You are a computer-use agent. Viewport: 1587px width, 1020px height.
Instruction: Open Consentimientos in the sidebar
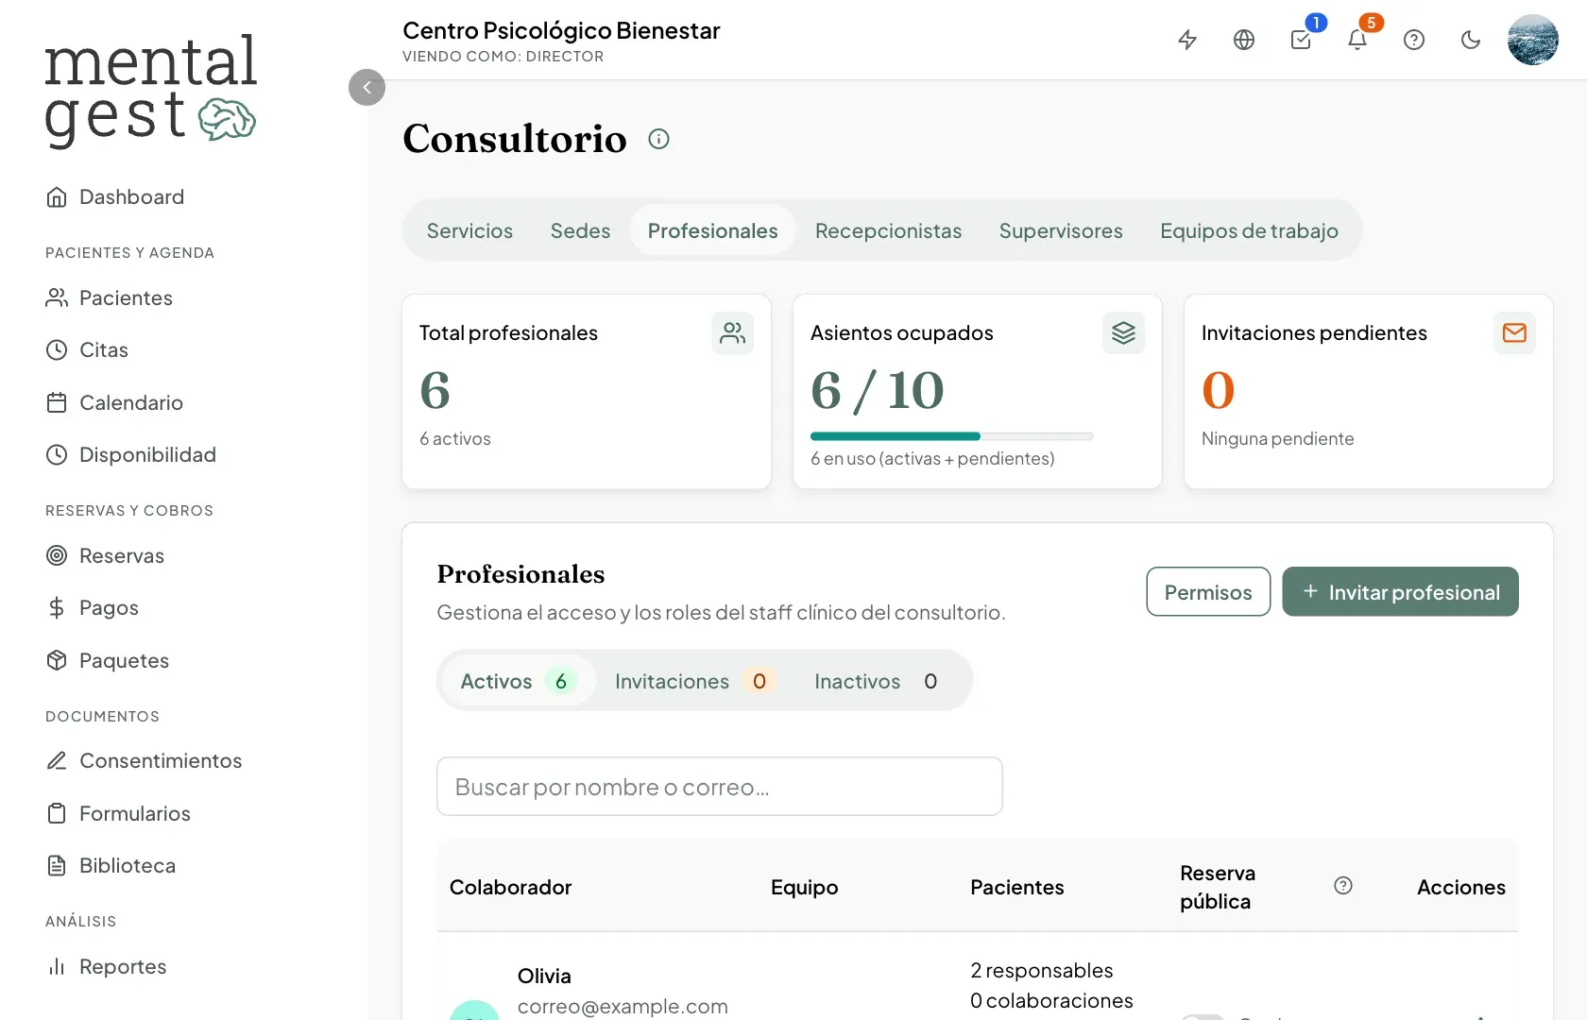pyautogui.click(x=144, y=760)
